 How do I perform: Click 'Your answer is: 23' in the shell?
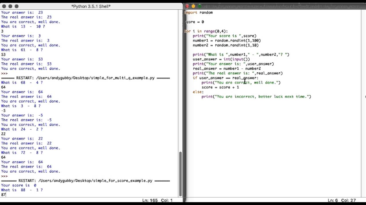[22, 13]
